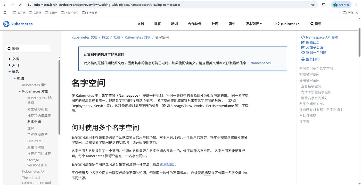Open the 5.大模型 bookmark folder
The height and width of the screenshot is (185, 361).
coord(89,13)
